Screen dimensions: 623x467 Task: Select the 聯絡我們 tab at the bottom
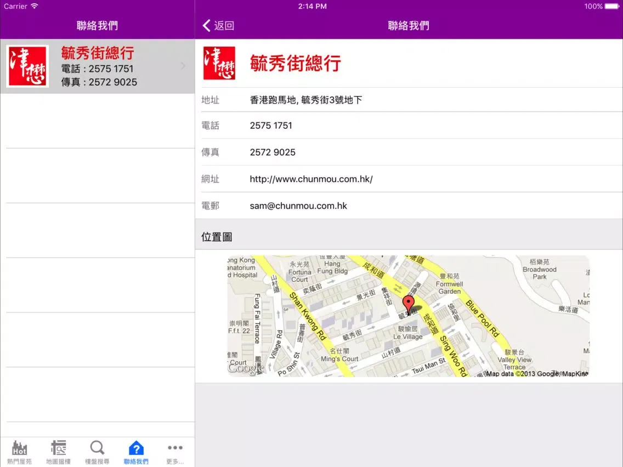tap(136, 451)
